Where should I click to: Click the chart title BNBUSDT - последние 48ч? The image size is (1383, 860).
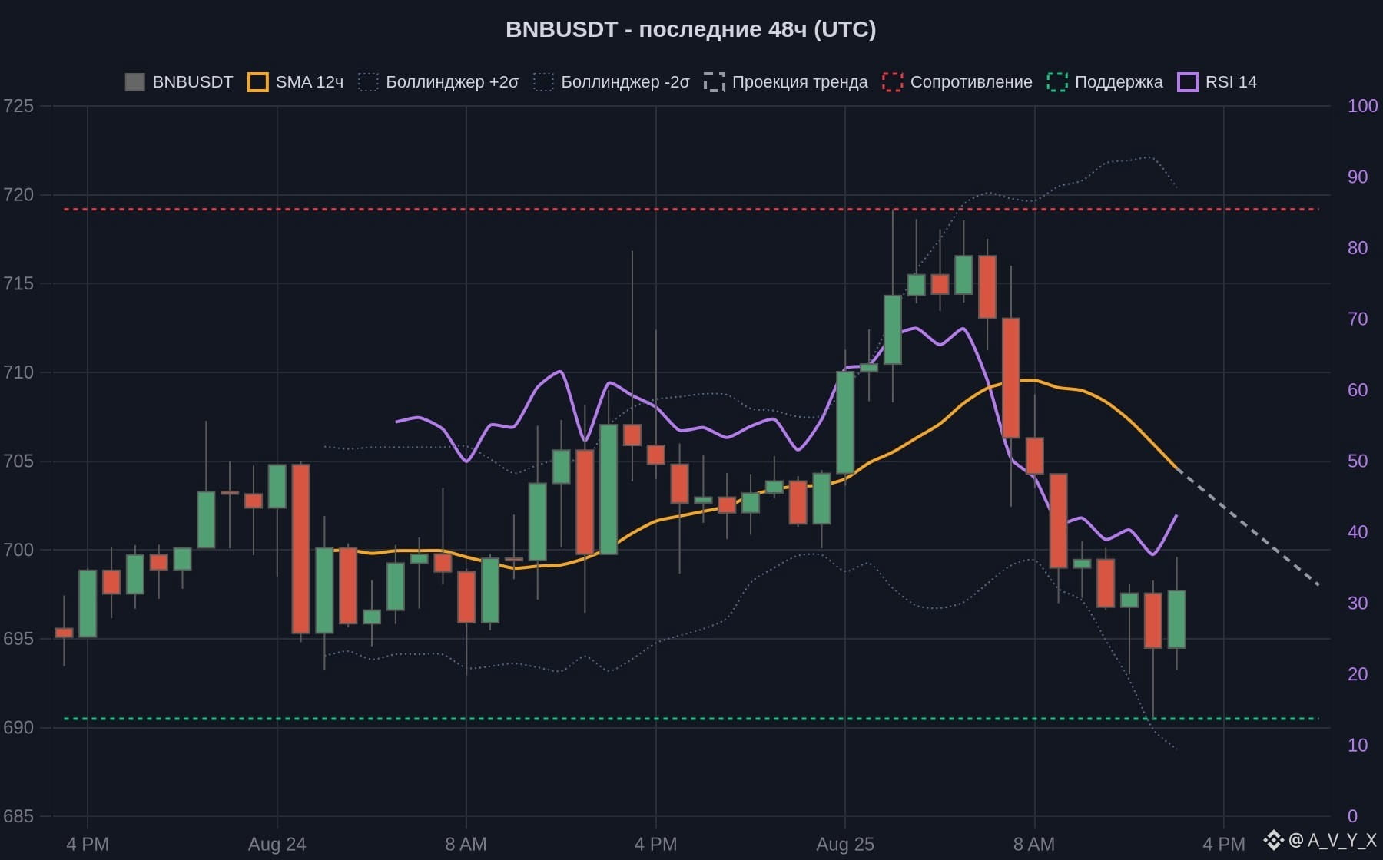[x=691, y=29]
